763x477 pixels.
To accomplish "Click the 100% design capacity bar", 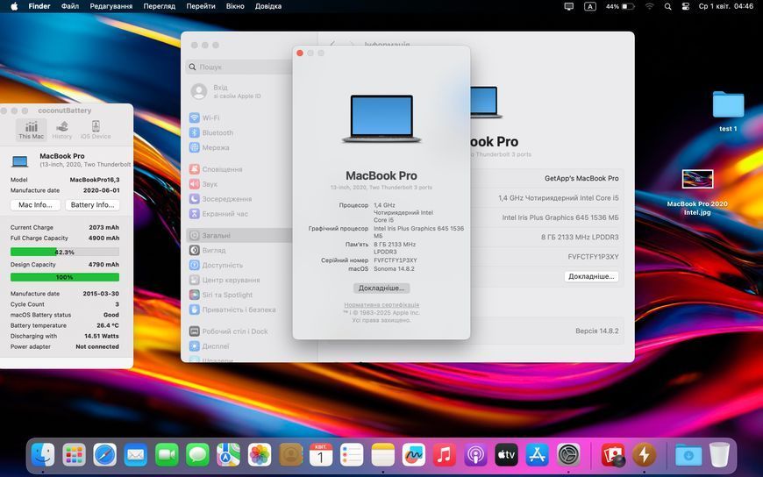I will [65, 277].
